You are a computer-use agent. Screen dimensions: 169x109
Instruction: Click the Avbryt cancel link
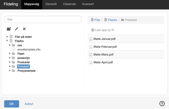pyautogui.click(x=29, y=104)
